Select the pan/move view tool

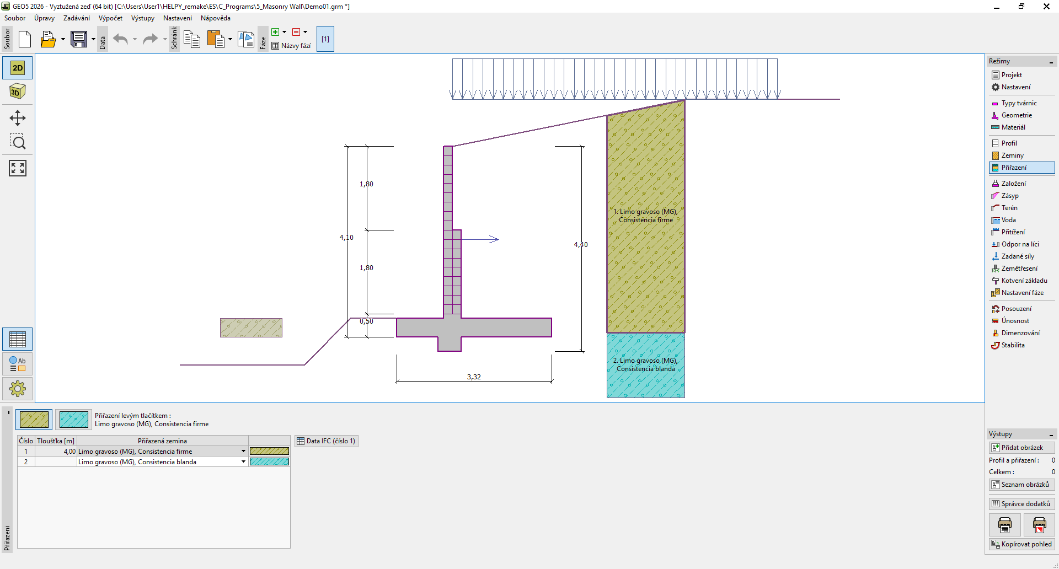[x=18, y=118]
